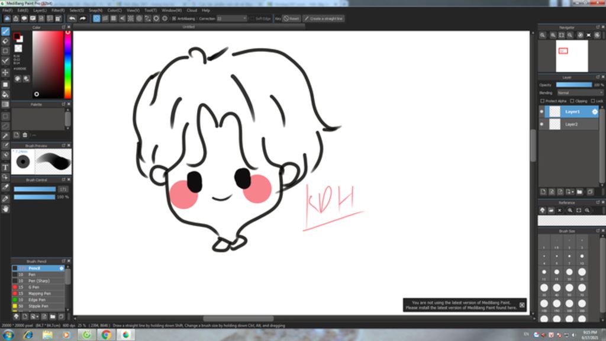The width and height of the screenshot is (606, 341).
Task: Select the G Pen brush
Action: (38, 287)
